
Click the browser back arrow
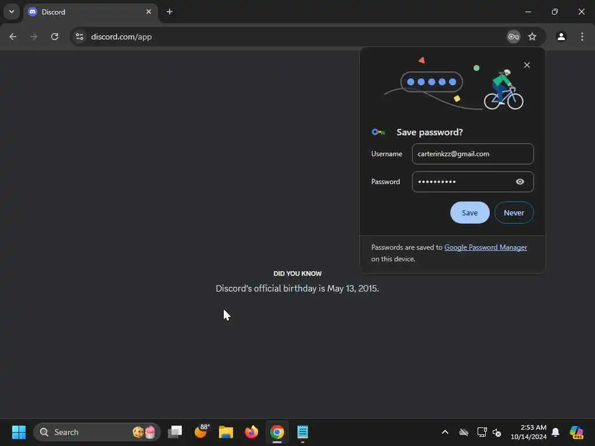click(x=13, y=37)
